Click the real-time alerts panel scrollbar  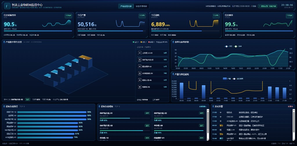point(294,125)
